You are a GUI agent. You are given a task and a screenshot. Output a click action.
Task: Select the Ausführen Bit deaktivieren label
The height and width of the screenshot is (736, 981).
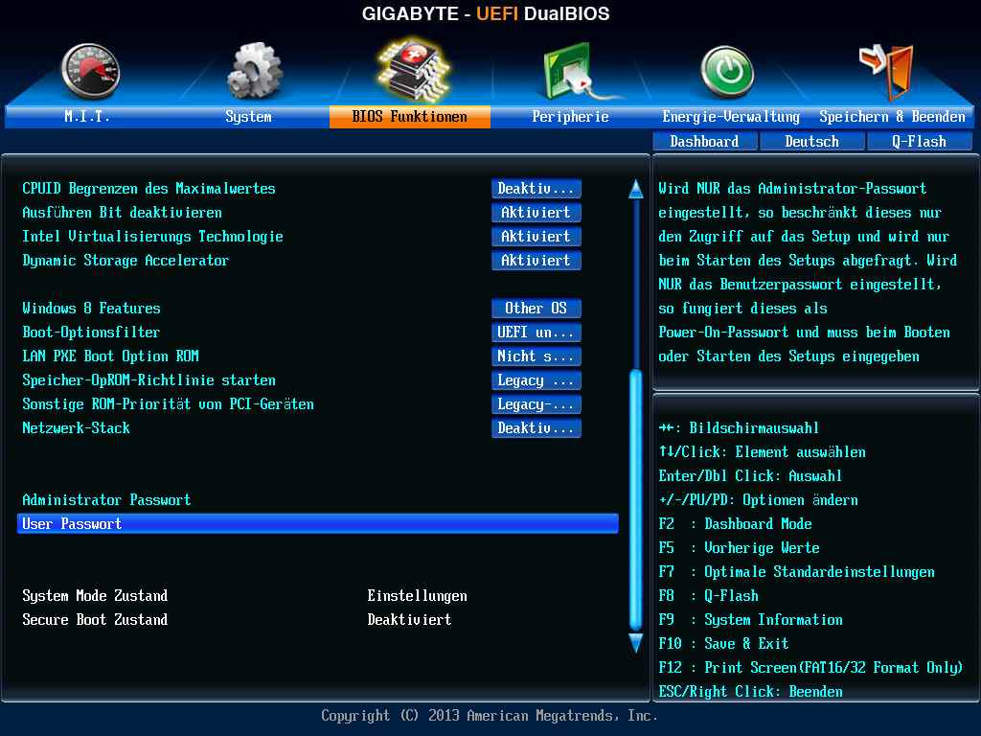(x=122, y=212)
